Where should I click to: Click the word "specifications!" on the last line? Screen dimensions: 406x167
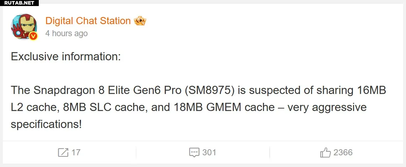(x=46, y=124)
